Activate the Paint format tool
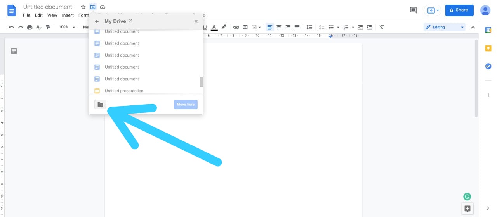This screenshot has width=497, height=217. (x=48, y=27)
